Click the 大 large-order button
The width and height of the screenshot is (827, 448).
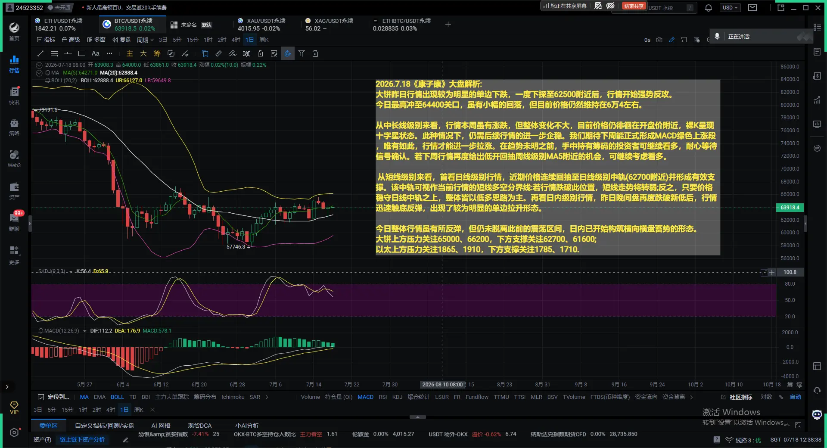point(143,53)
